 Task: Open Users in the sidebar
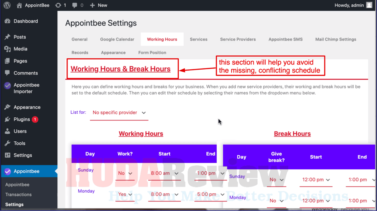[20, 131]
